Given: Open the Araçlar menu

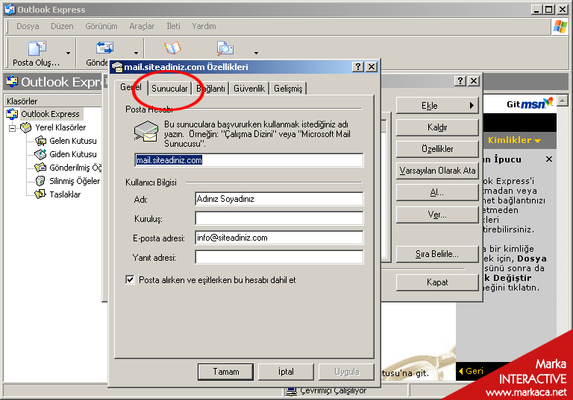Looking at the screenshot, I should click(142, 26).
